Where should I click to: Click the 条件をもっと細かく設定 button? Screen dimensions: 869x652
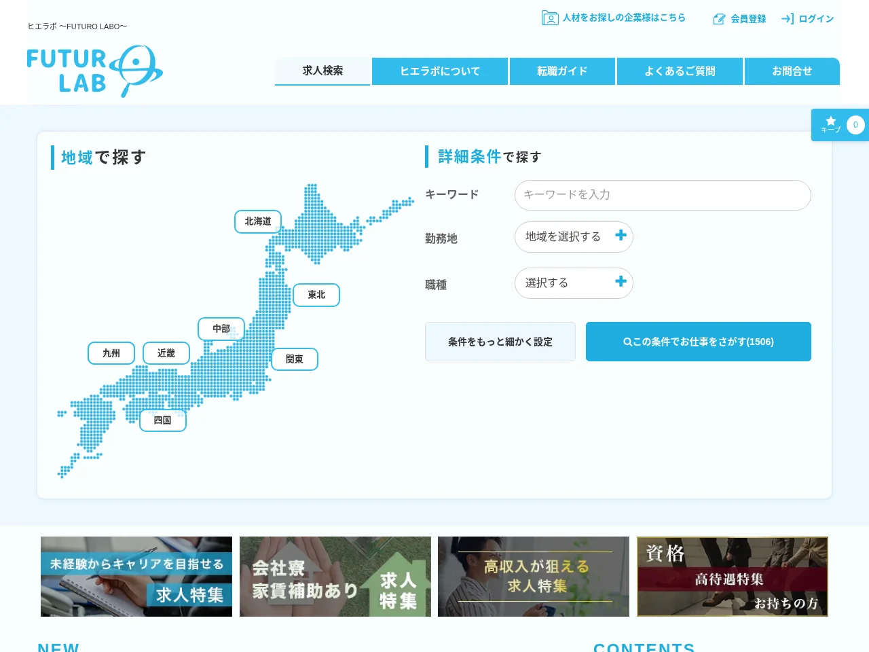point(500,342)
